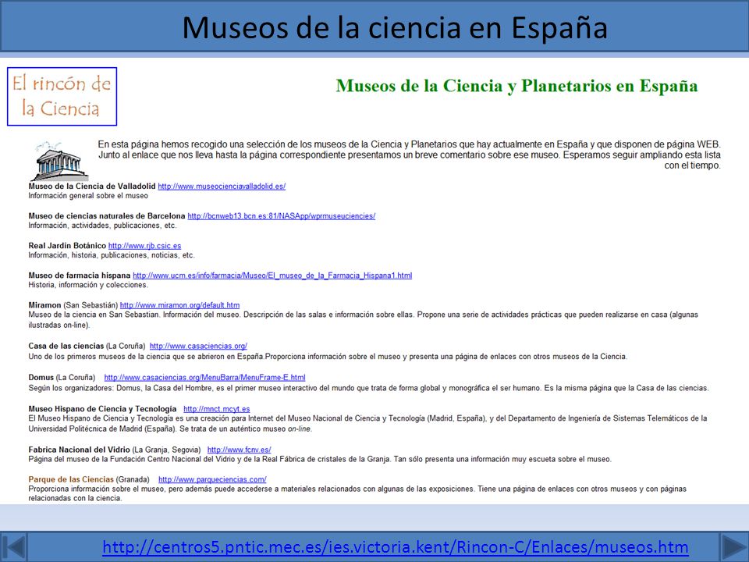
Task: Click the text Historia, información y colecciones.
Action: coord(88,285)
